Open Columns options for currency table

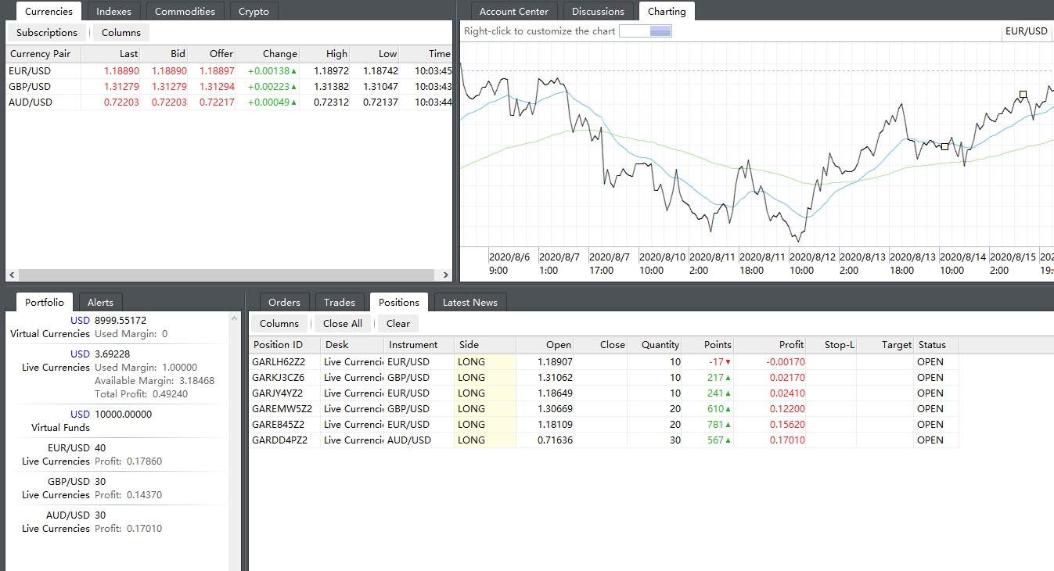(x=121, y=33)
